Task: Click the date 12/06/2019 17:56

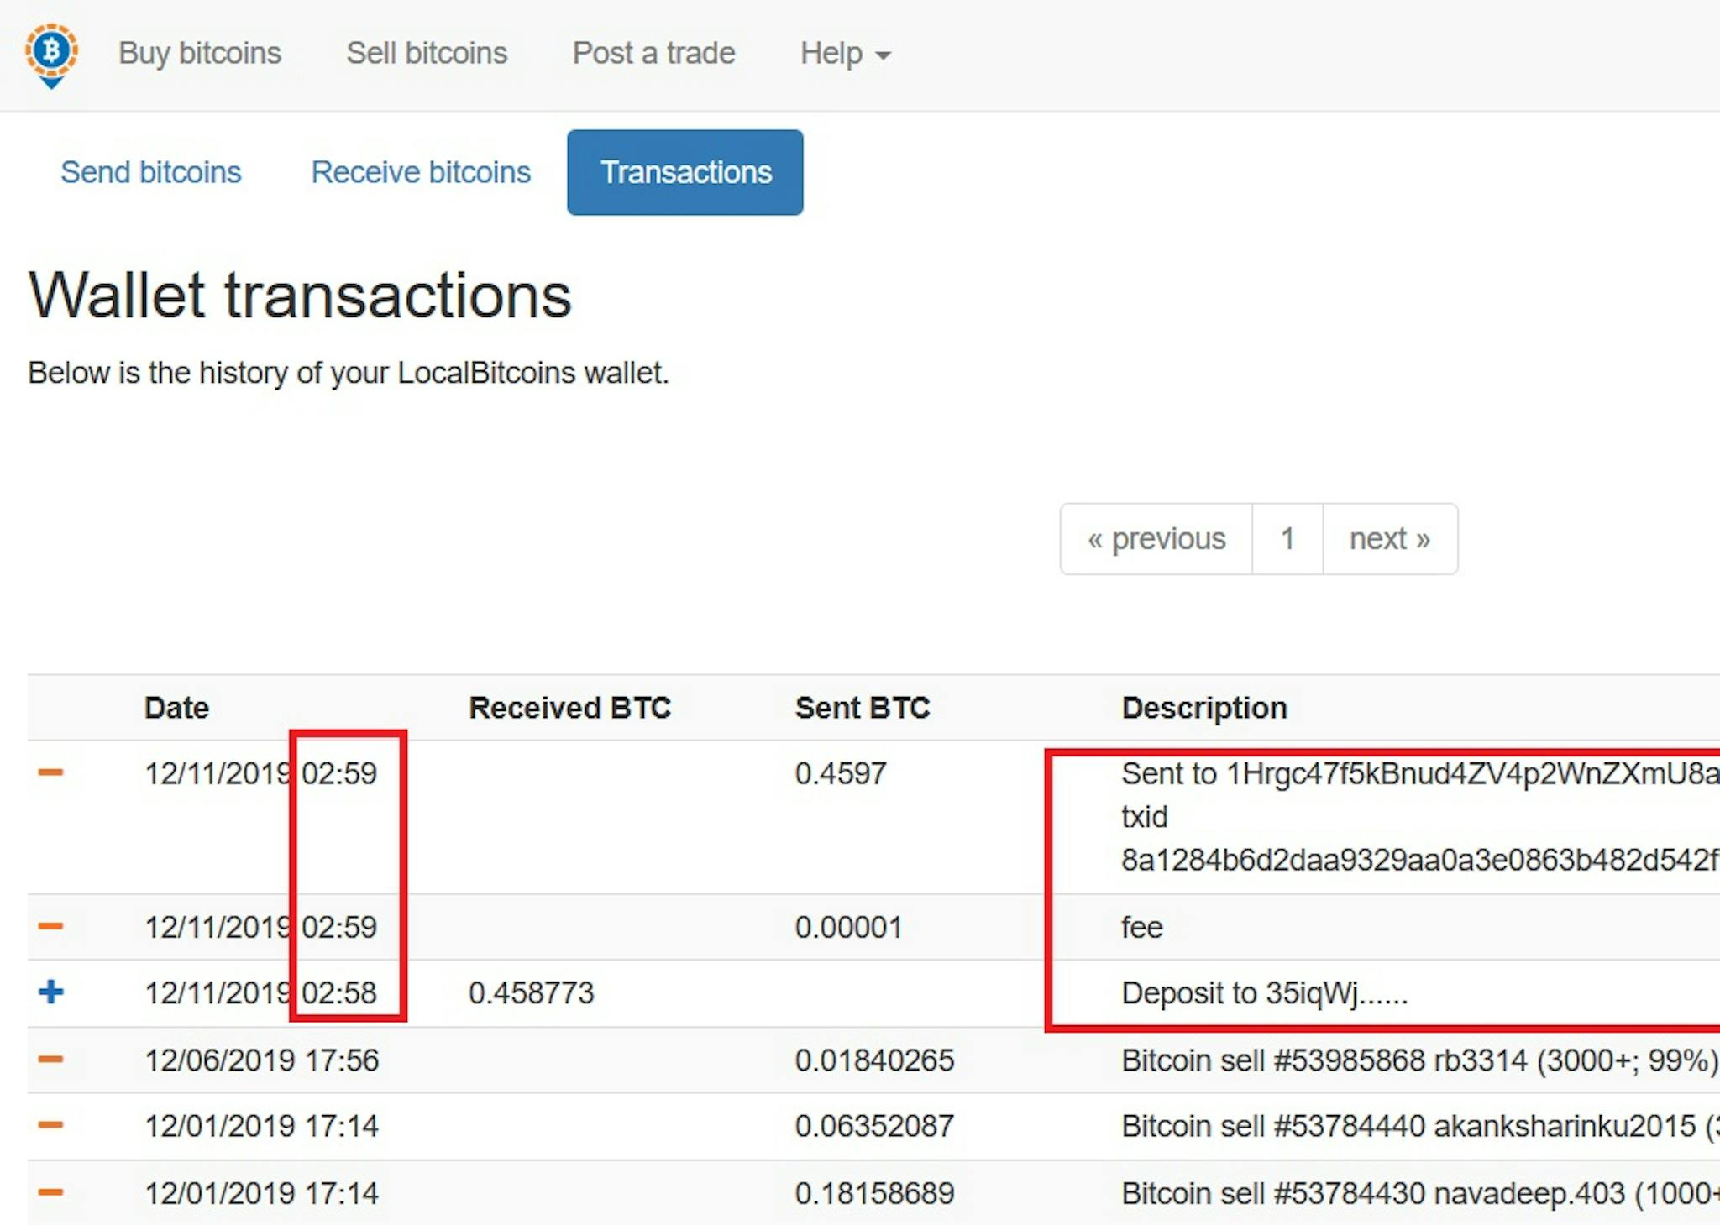Action: [x=261, y=1060]
